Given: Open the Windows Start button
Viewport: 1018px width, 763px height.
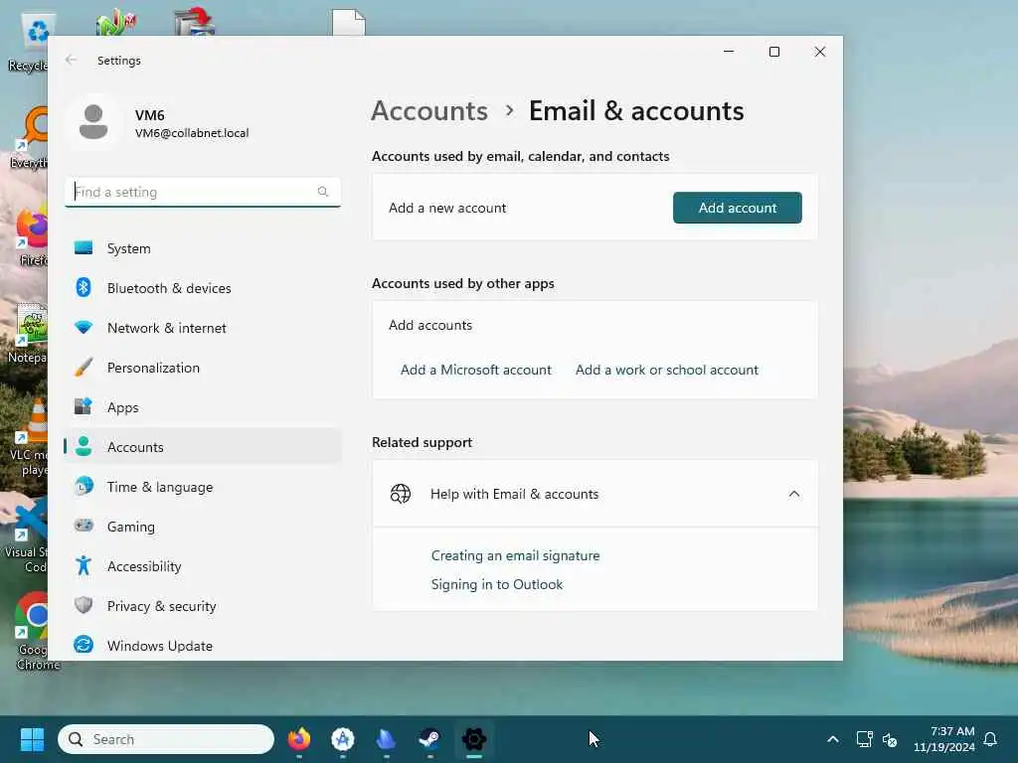Looking at the screenshot, I should [32, 739].
